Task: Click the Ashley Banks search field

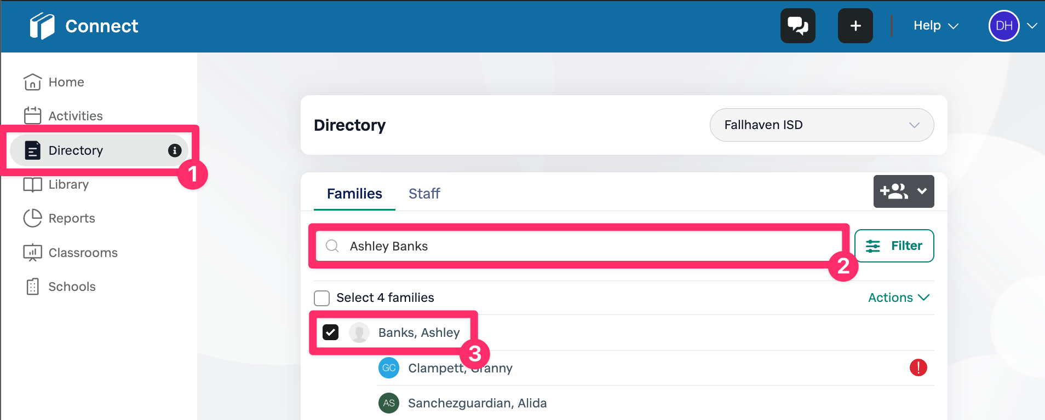Action: click(x=581, y=246)
